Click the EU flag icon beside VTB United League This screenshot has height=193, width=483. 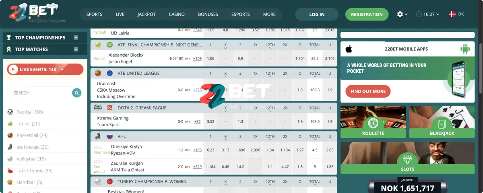point(109,73)
